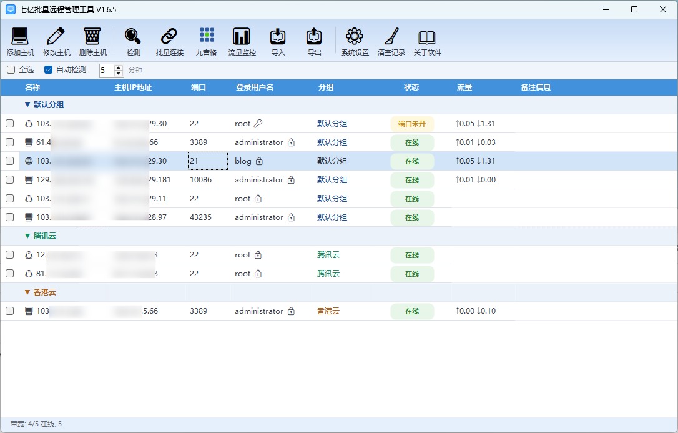Sort by the 端口 column header
The height and width of the screenshot is (433, 678).
(x=199, y=87)
